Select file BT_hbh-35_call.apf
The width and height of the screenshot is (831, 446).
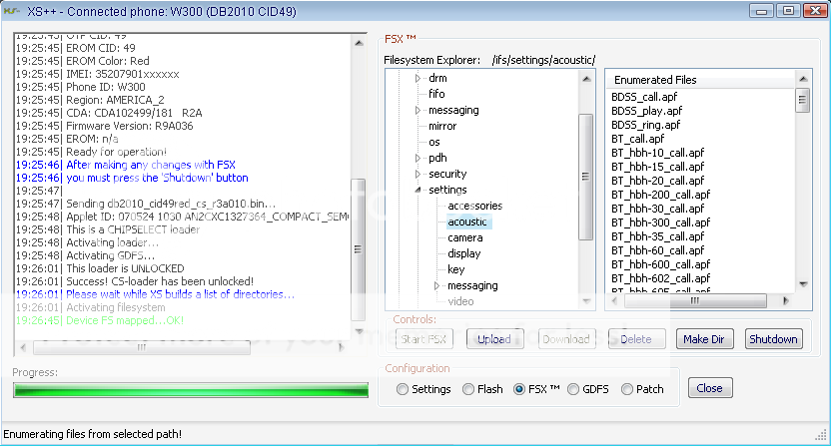click(x=657, y=236)
